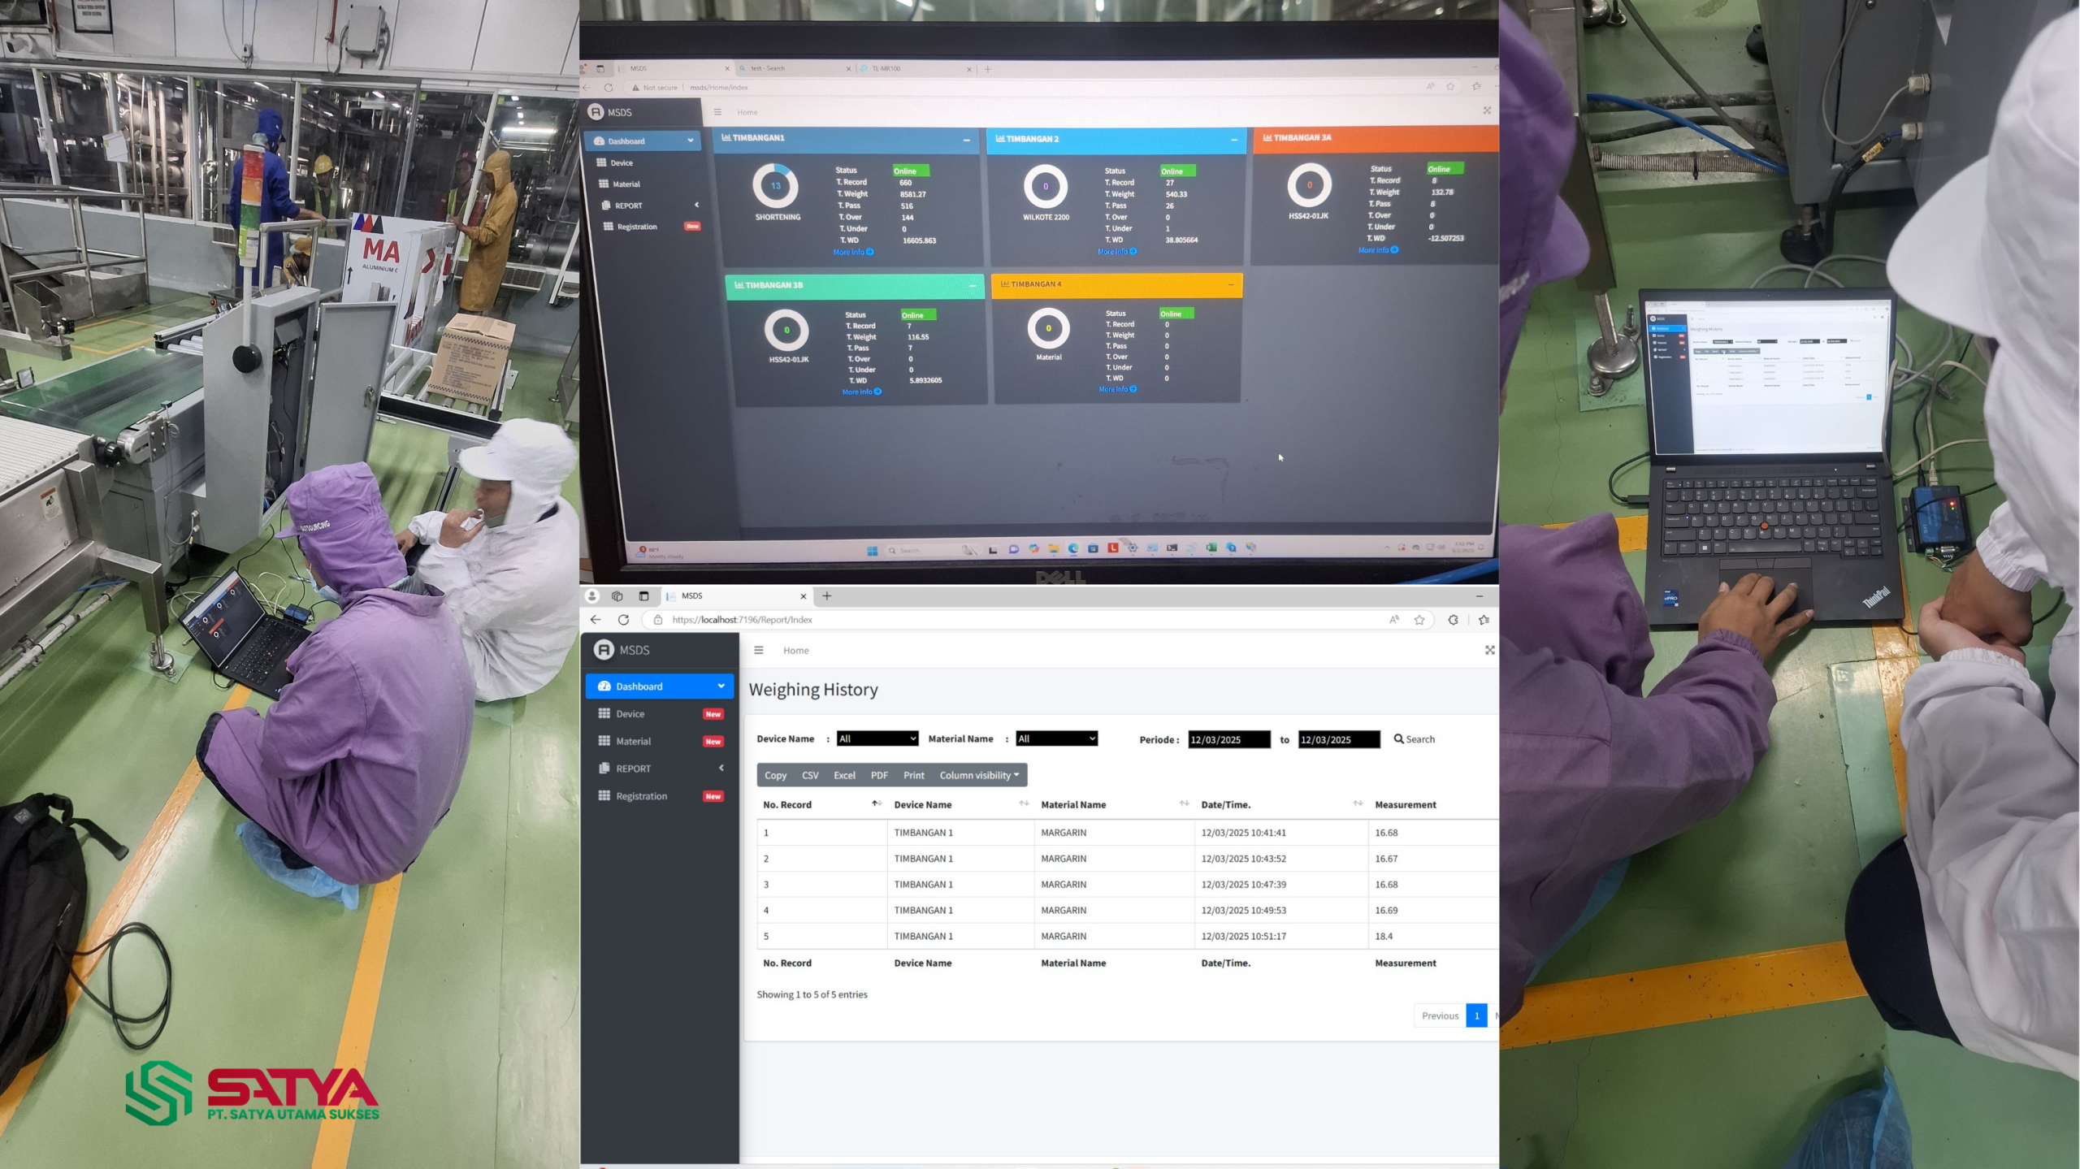Open a new tab in Weighing History browser
The width and height of the screenshot is (2080, 1169).
click(x=826, y=595)
